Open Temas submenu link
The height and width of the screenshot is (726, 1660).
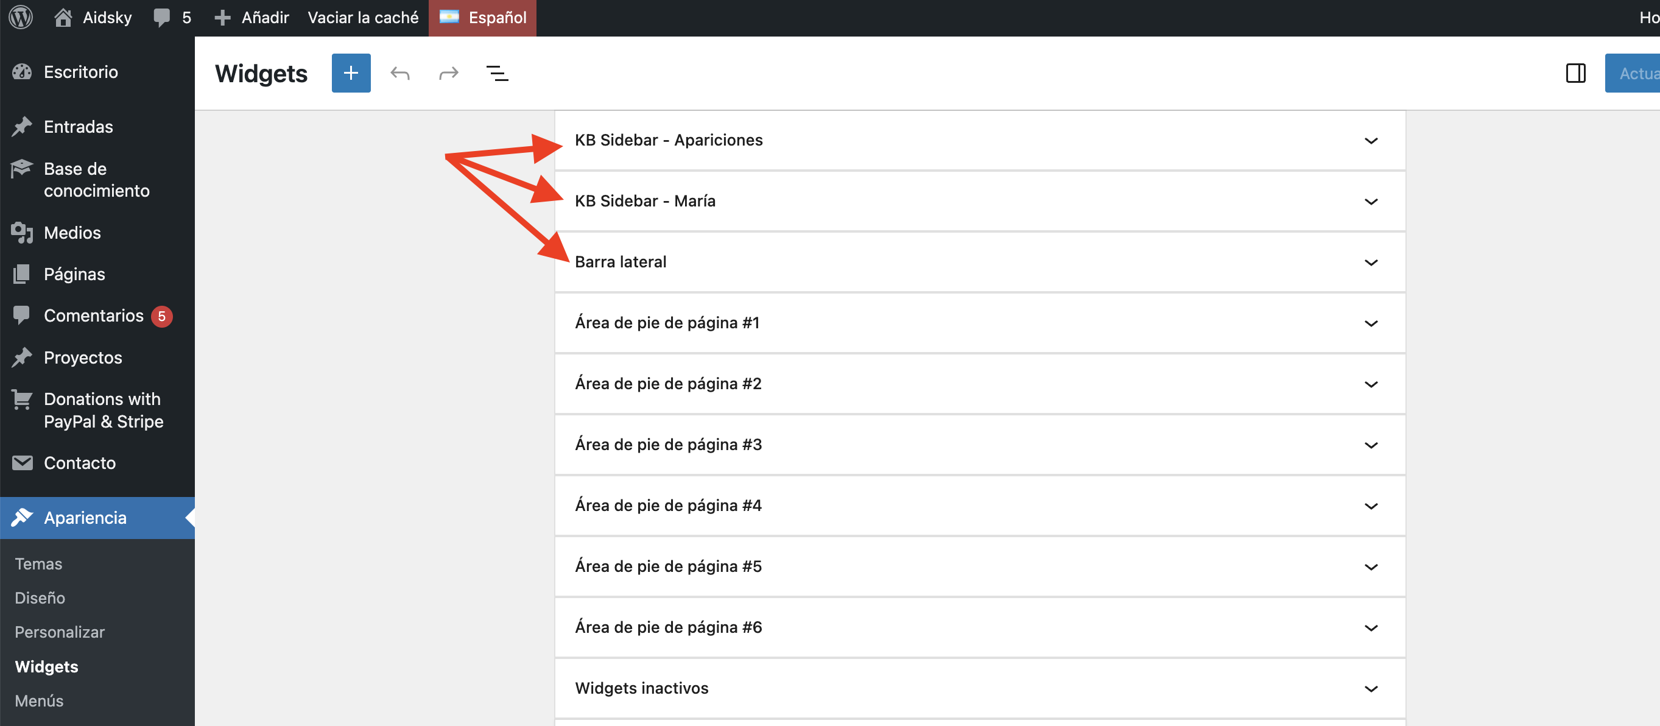coord(38,563)
